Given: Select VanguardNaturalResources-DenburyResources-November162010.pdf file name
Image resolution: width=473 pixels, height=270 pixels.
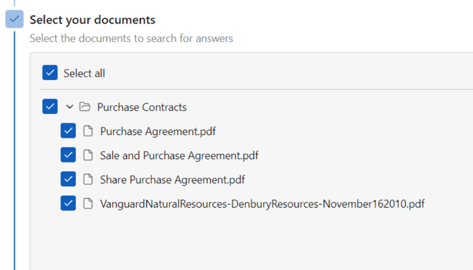Looking at the screenshot, I should [262, 204].
